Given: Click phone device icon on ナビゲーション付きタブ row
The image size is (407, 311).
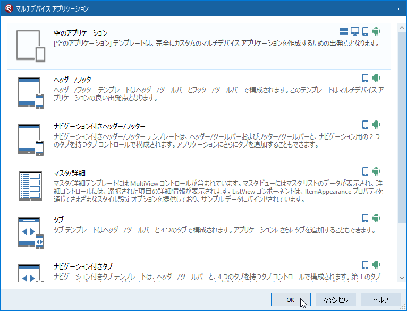Looking at the screenshot, I should coord(365,265).
